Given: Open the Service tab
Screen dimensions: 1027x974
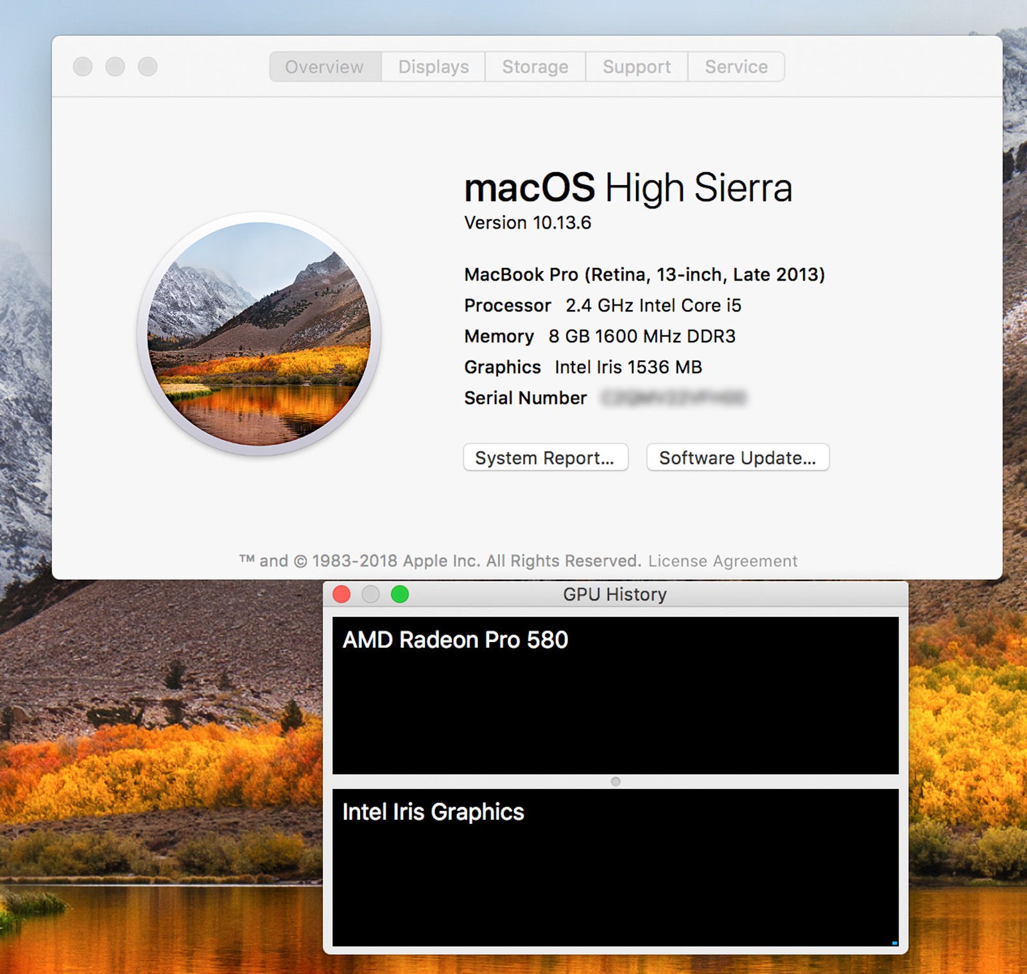Looking at the screenshot, I should coord(736,66).
